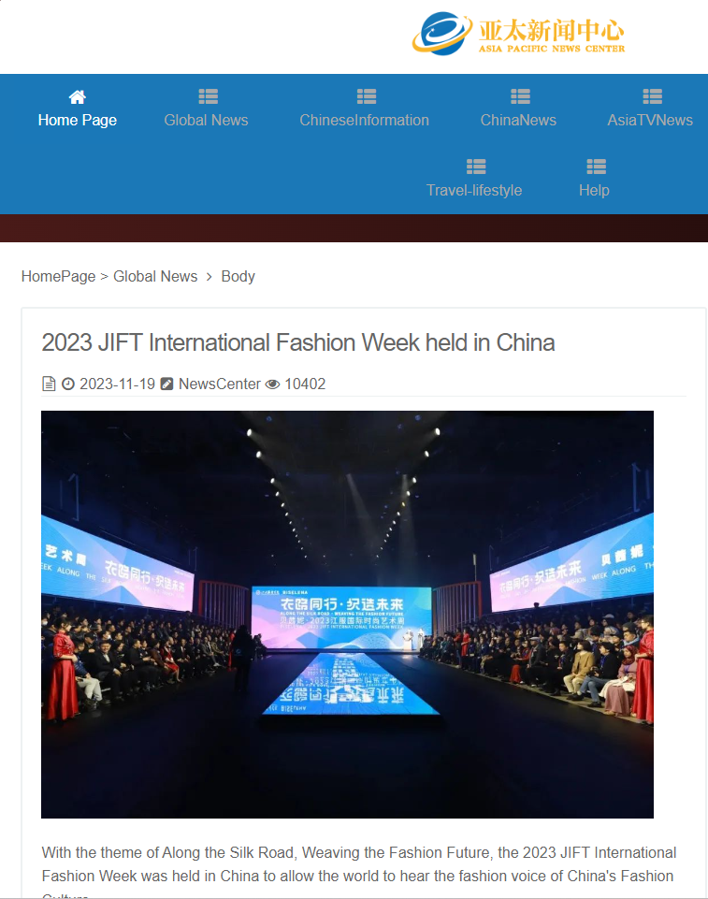The width and height of the screenshot is (708, 899).
Task: Click the list icon above Global News
Action: pyautogui.click(x=209, y=96)
